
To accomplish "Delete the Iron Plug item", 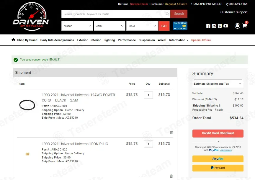I will tap(171, 176).
